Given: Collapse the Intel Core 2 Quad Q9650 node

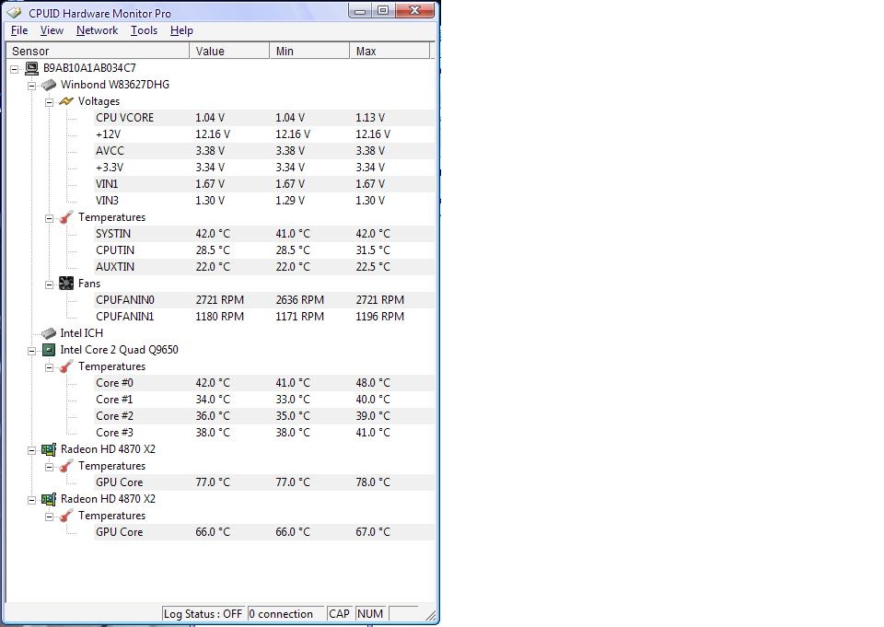Looking at the screenshot, I should [x=31, y=351].
